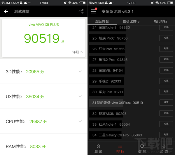Tap right screen battery icon
175x155 pixels.
coord(170,3)
